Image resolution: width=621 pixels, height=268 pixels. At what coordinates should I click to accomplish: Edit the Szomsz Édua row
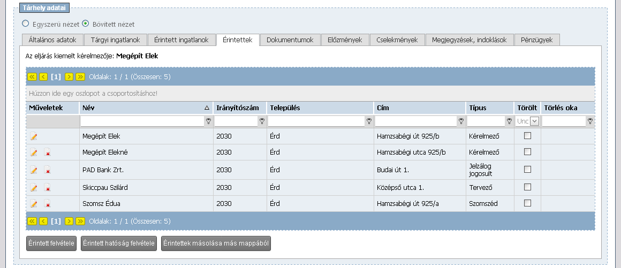[x=34, y=204]
